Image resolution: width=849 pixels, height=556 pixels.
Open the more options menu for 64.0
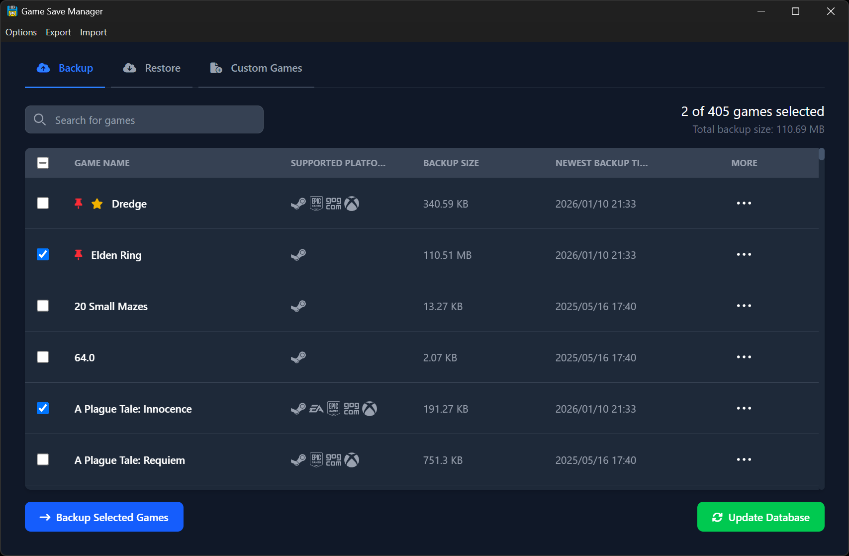coord(744,357)
